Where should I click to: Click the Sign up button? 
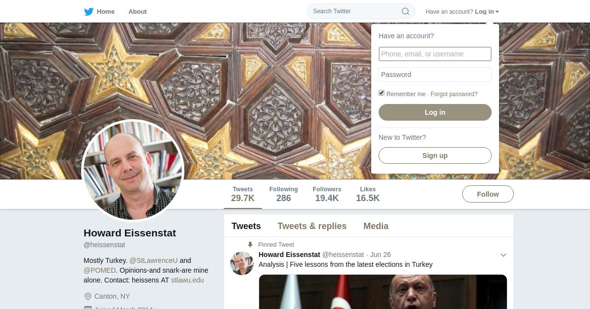tap(435, 155)
